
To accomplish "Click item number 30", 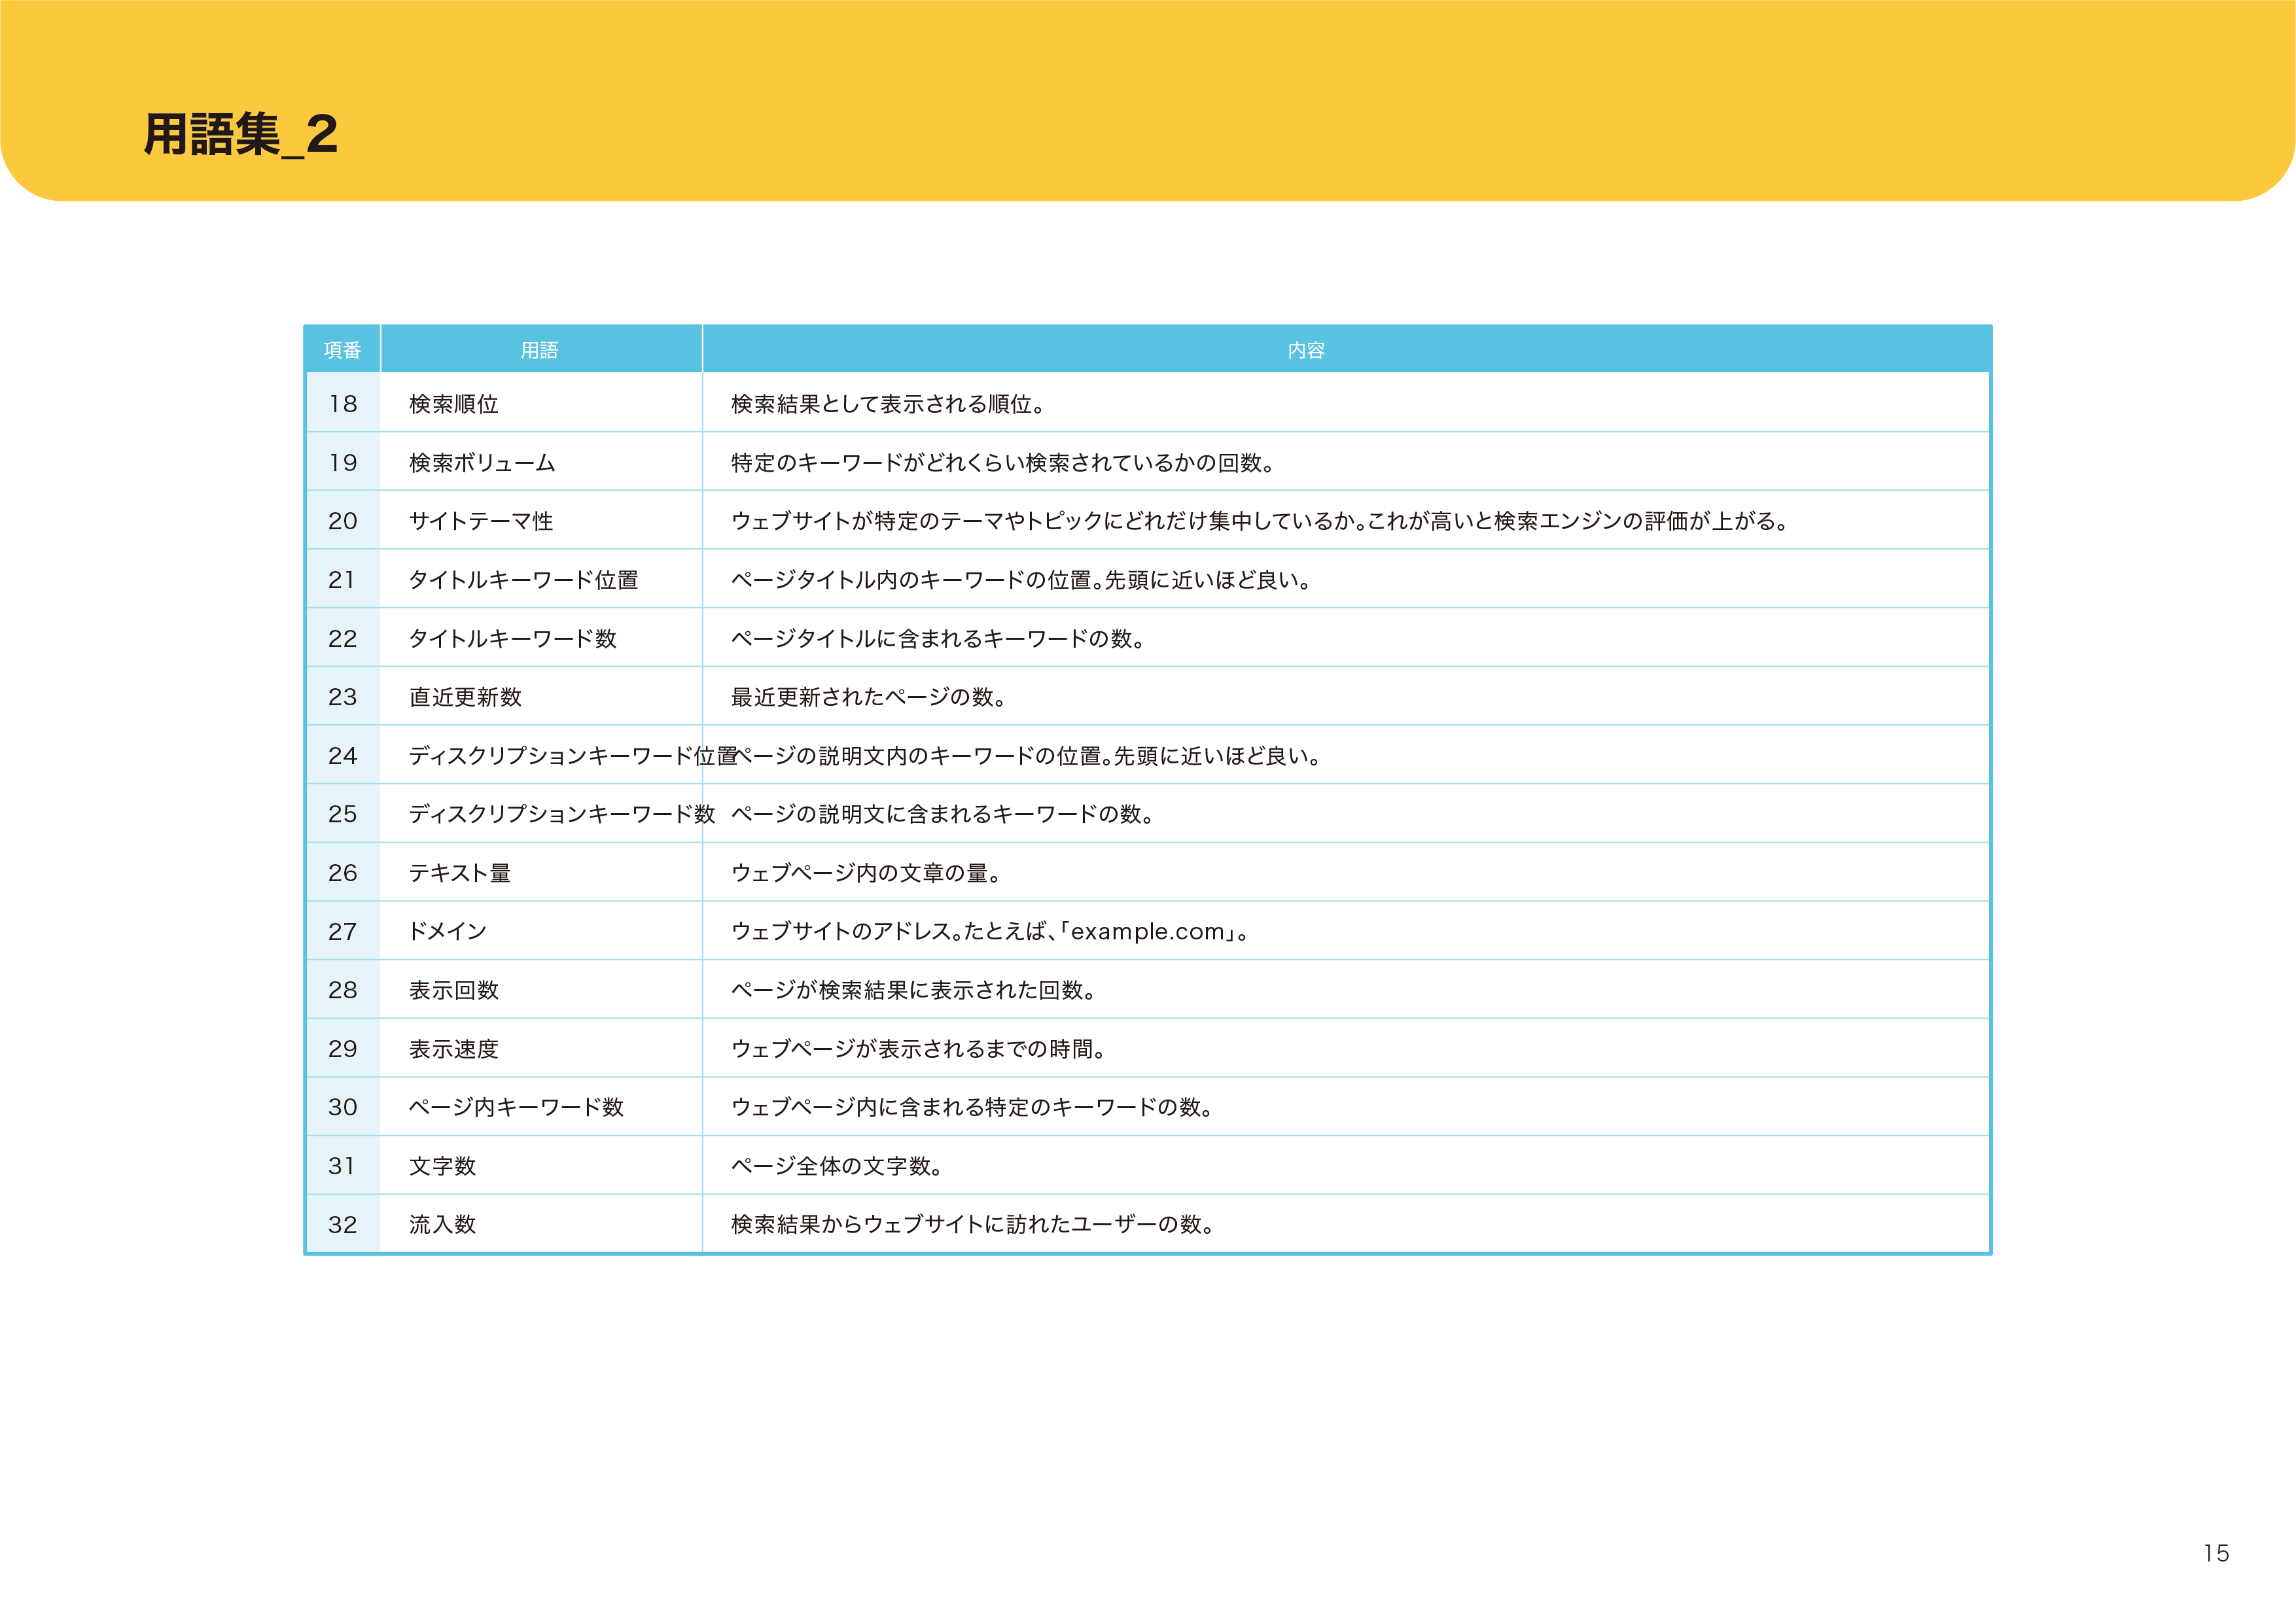I will (x=343, y=1107).
